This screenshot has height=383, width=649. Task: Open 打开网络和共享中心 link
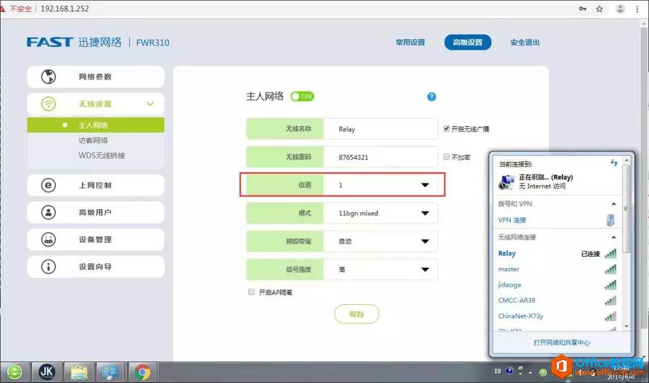(561, 343)
